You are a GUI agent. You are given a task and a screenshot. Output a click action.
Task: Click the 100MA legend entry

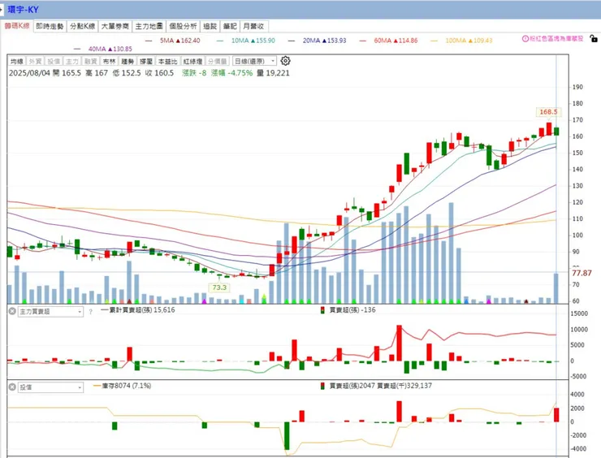click(461, 41)
